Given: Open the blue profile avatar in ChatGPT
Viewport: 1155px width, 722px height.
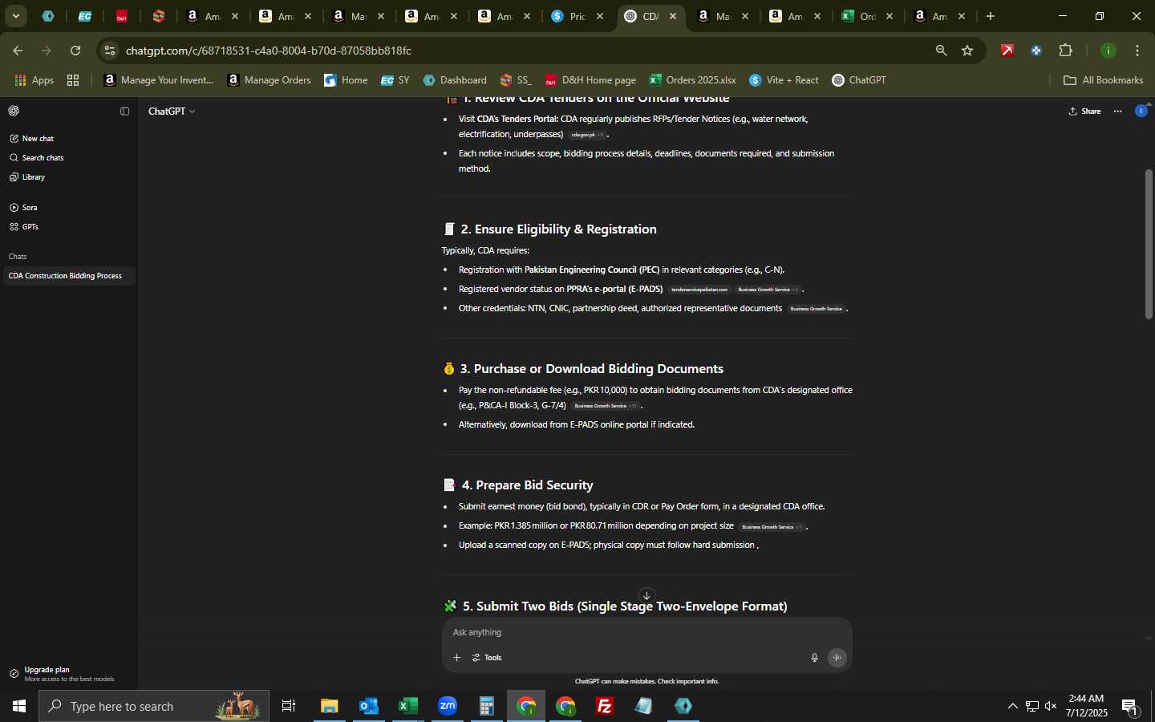Looking at the screenshot, I should (x=1141, y=112).
